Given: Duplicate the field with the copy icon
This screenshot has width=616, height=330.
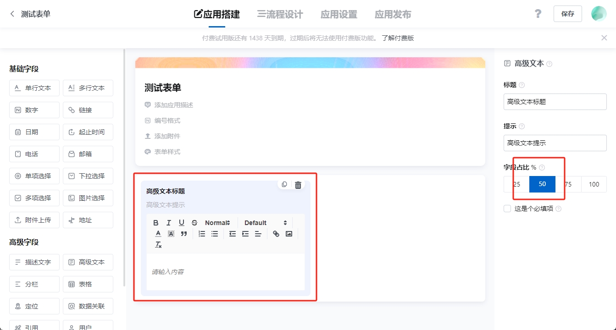Looking at the screenshot, I should (284, 185).
